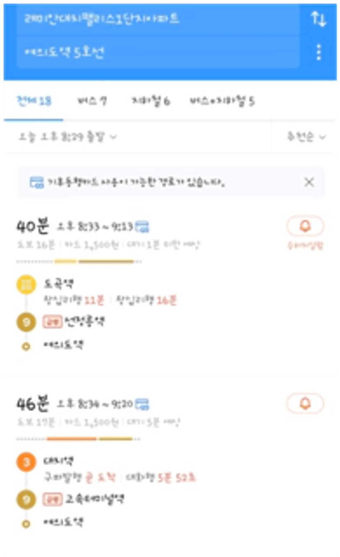Select the 전체 18 tab

click(x=34, y=101)
